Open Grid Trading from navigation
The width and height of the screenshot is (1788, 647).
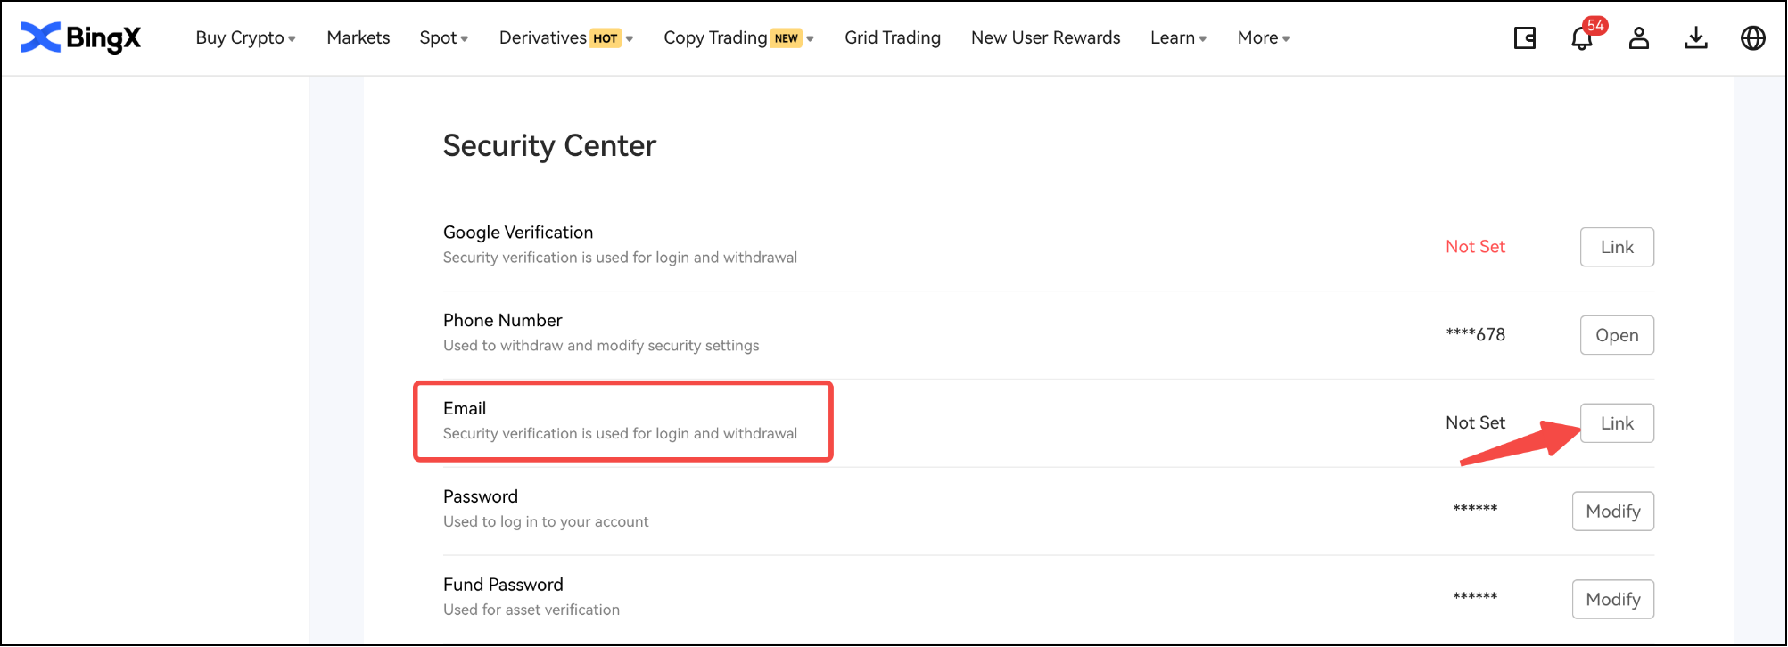pos(892,38)
